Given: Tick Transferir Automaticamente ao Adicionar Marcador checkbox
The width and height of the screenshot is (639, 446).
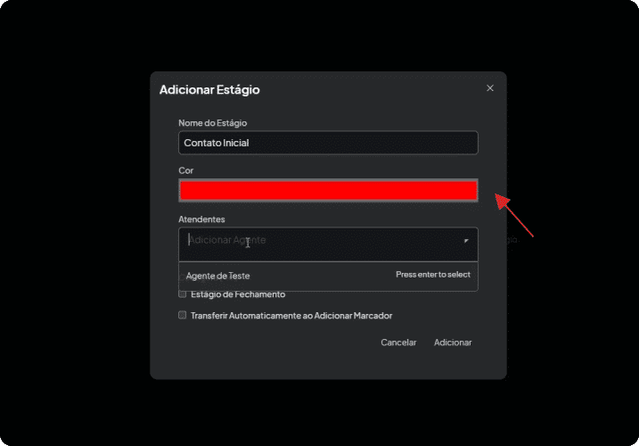Looking at the screenshot, I should 182,315.
